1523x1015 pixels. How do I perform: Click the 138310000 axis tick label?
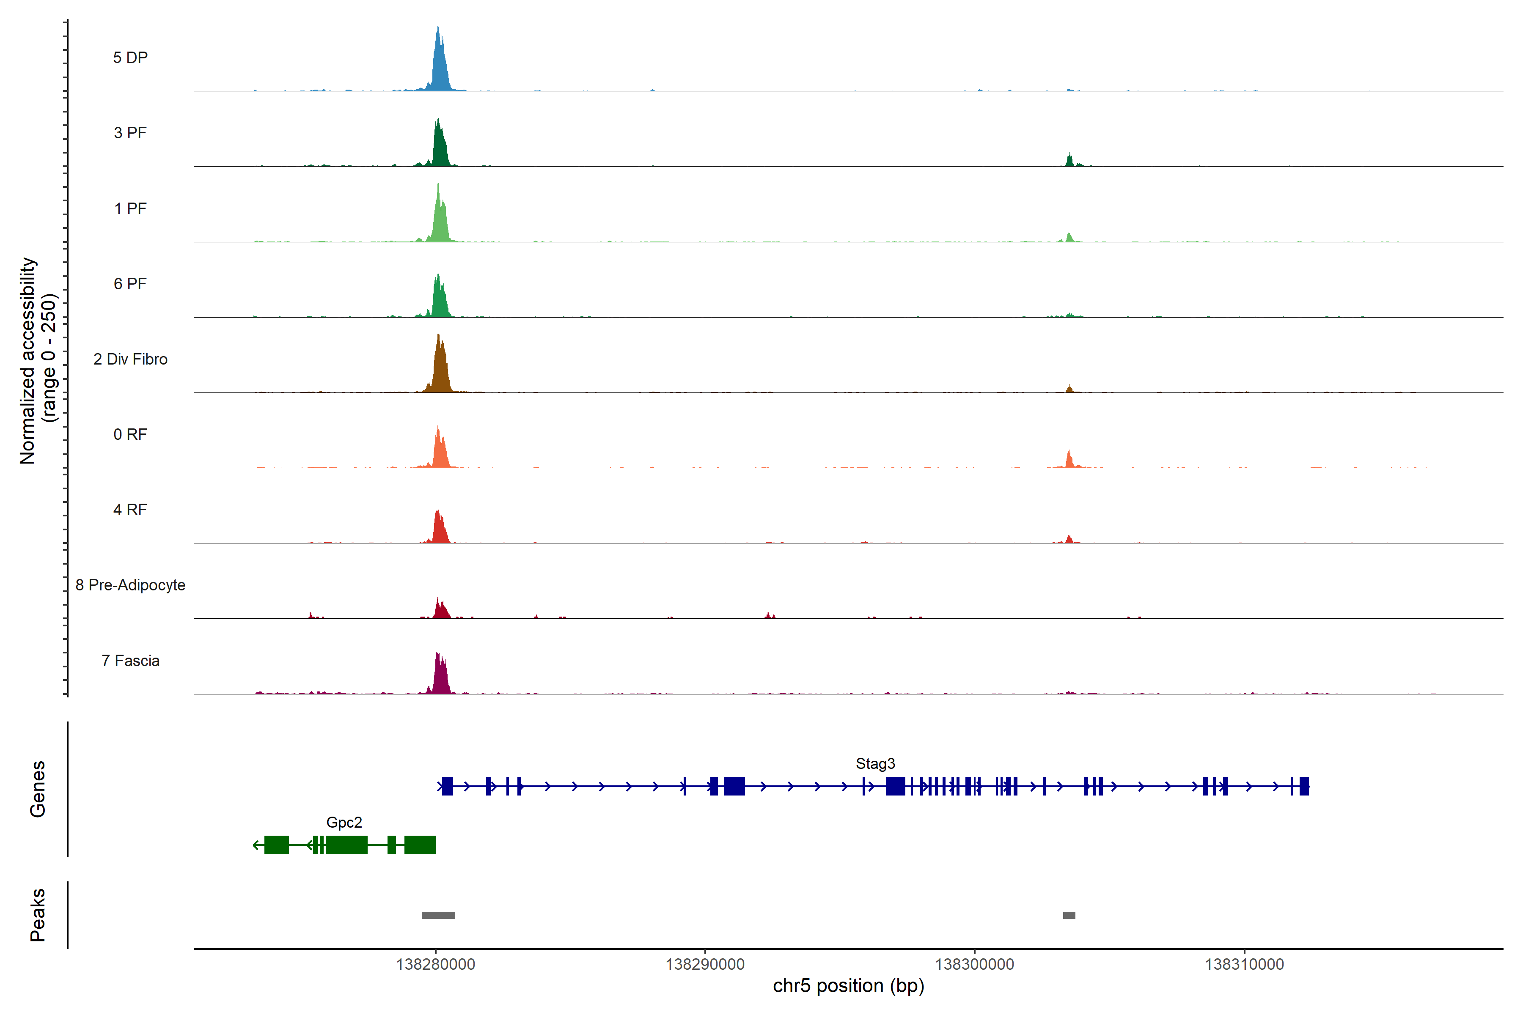point(1244,965)
